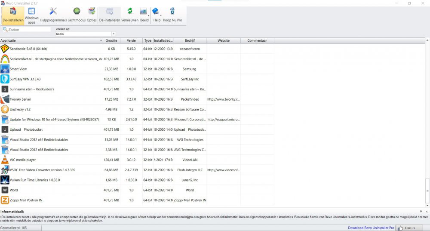Open the Windows apps section
Image resolution: width=430 pixels, height=231 pixels.
click(31, 15)
